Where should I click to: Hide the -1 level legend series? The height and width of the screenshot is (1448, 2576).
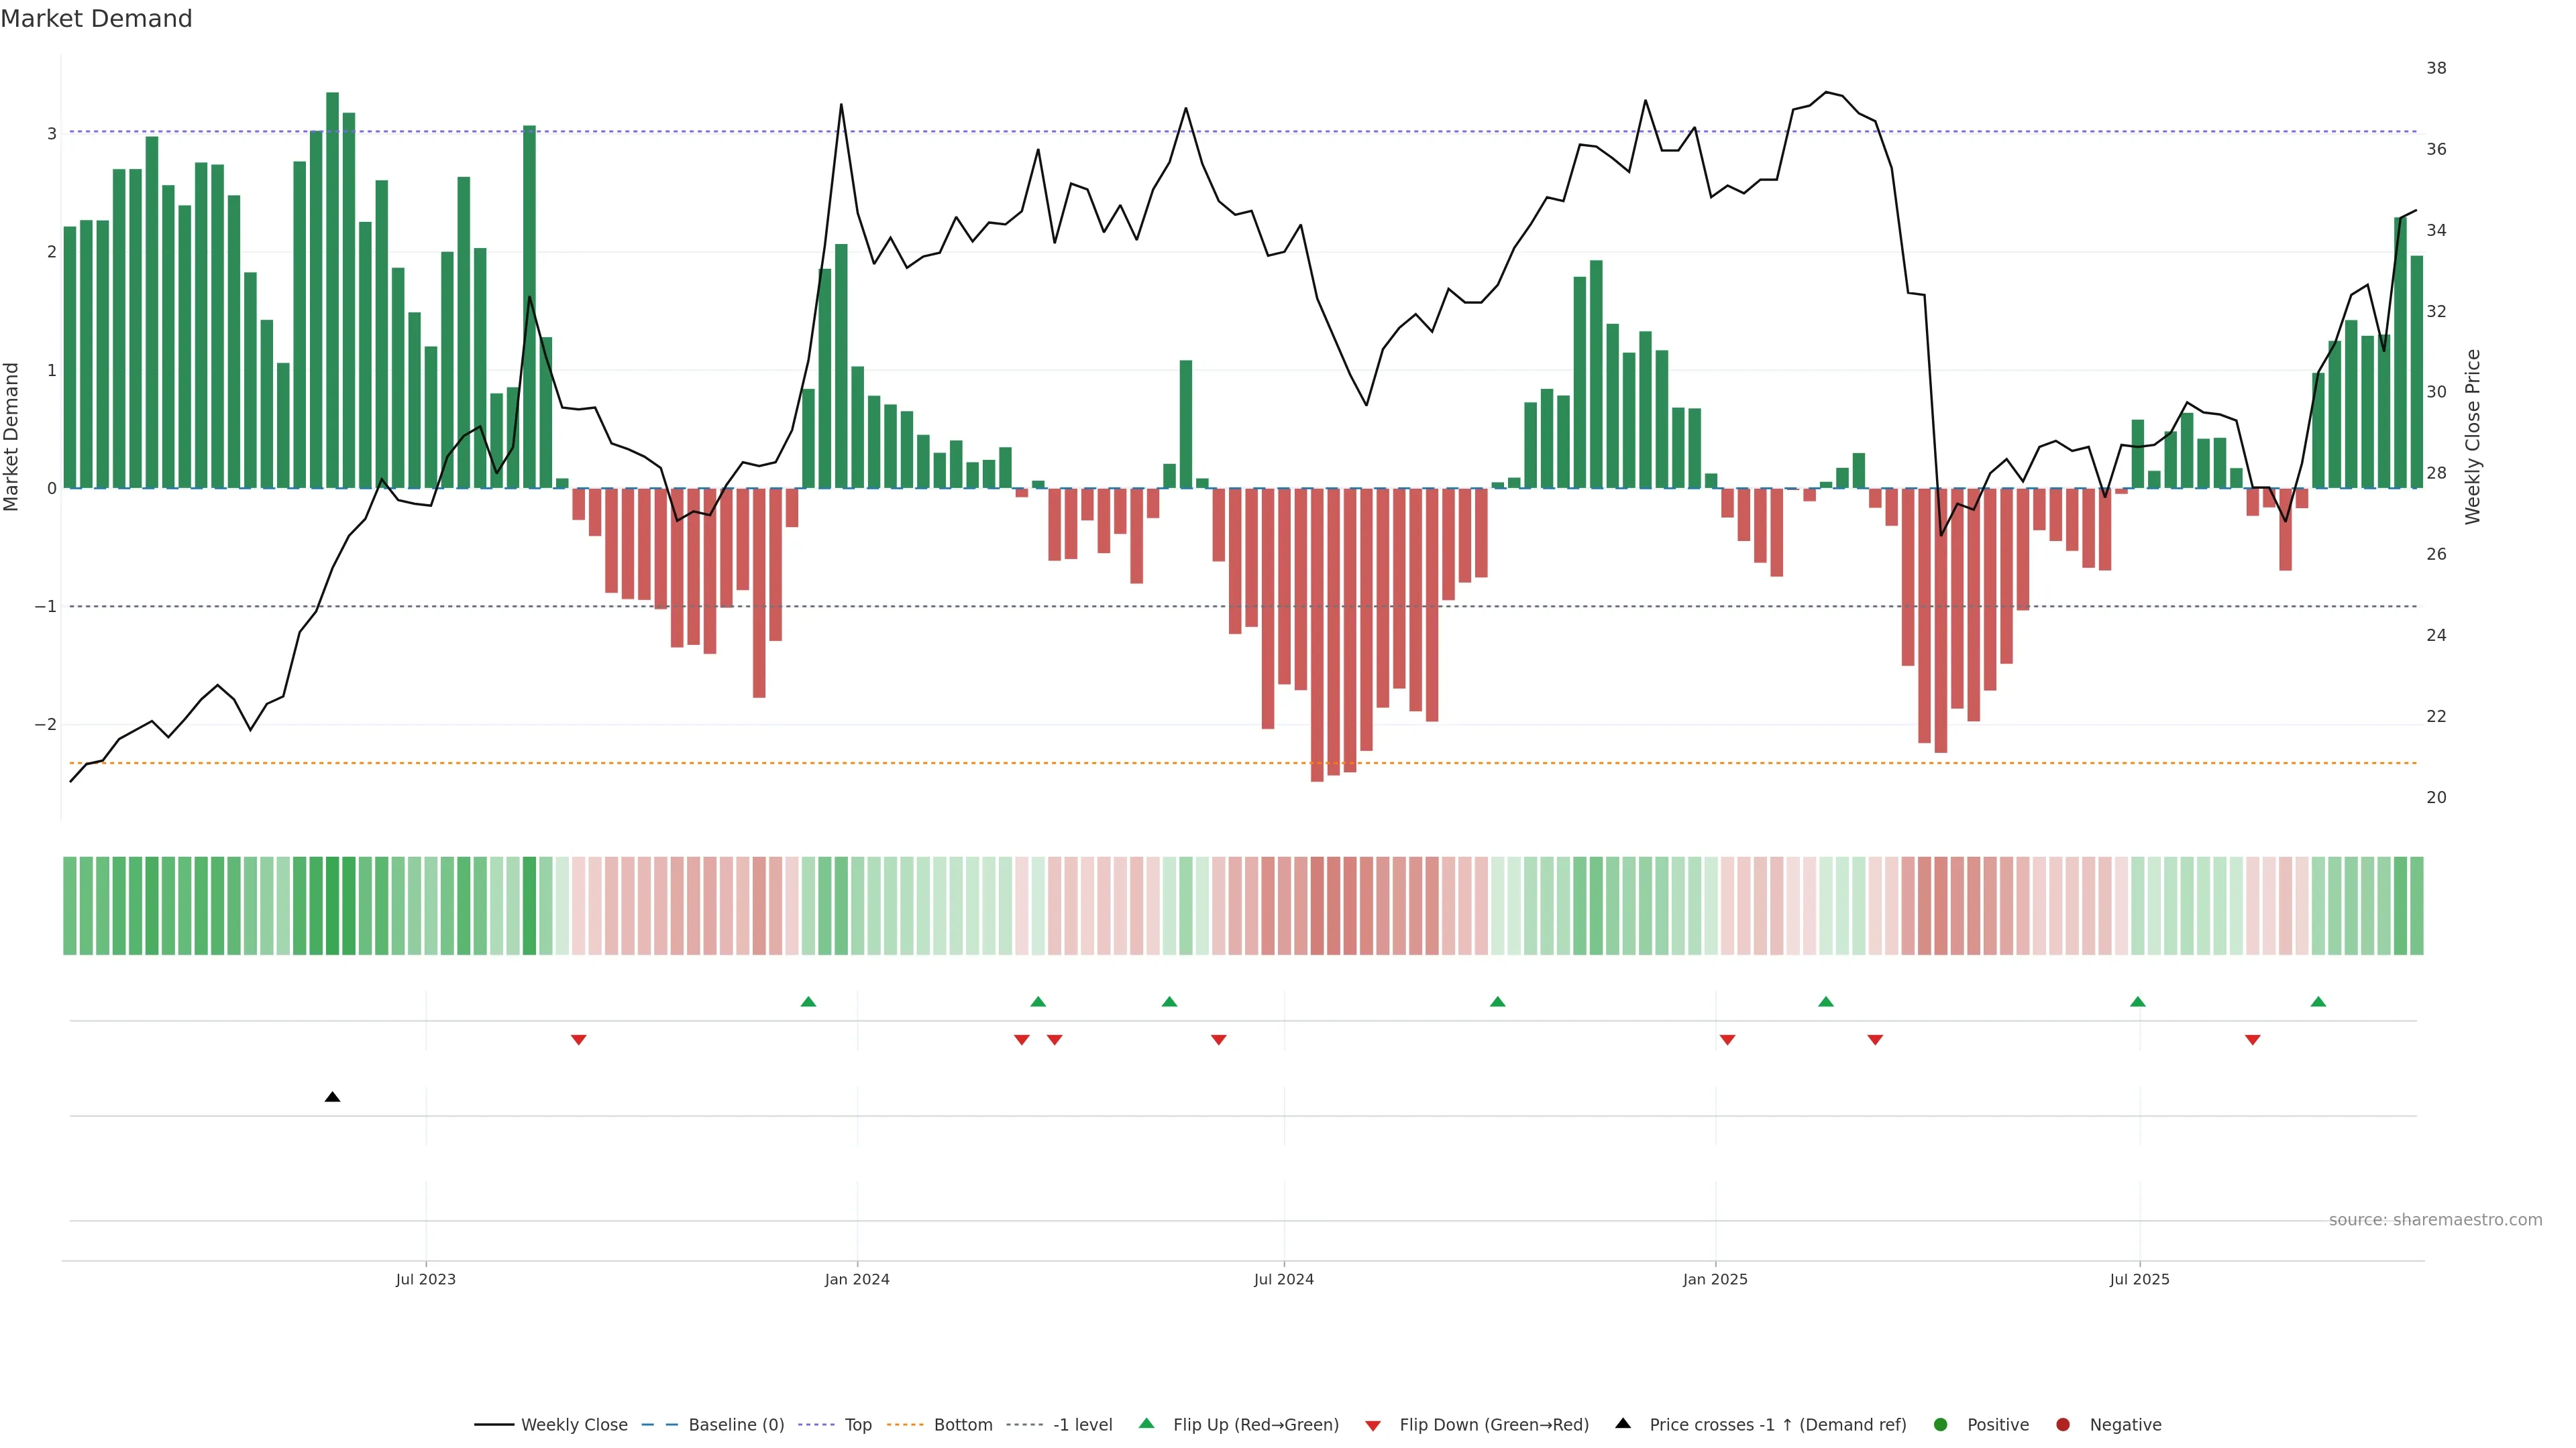[1082, 1425]
